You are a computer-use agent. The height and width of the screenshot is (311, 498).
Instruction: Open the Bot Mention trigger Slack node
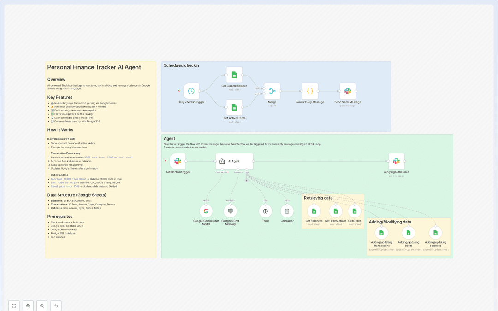click(177, 161)
